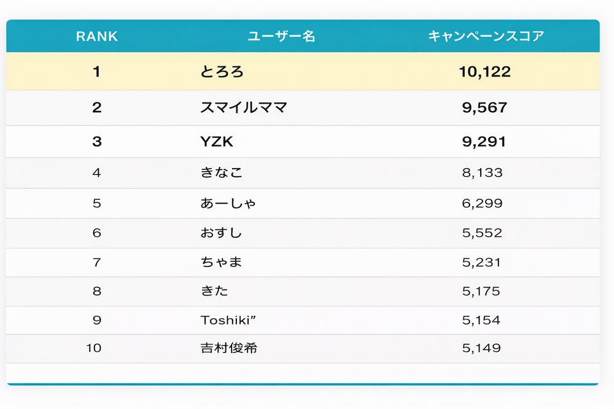Select the score 5,149

click(x=481, y=348)
